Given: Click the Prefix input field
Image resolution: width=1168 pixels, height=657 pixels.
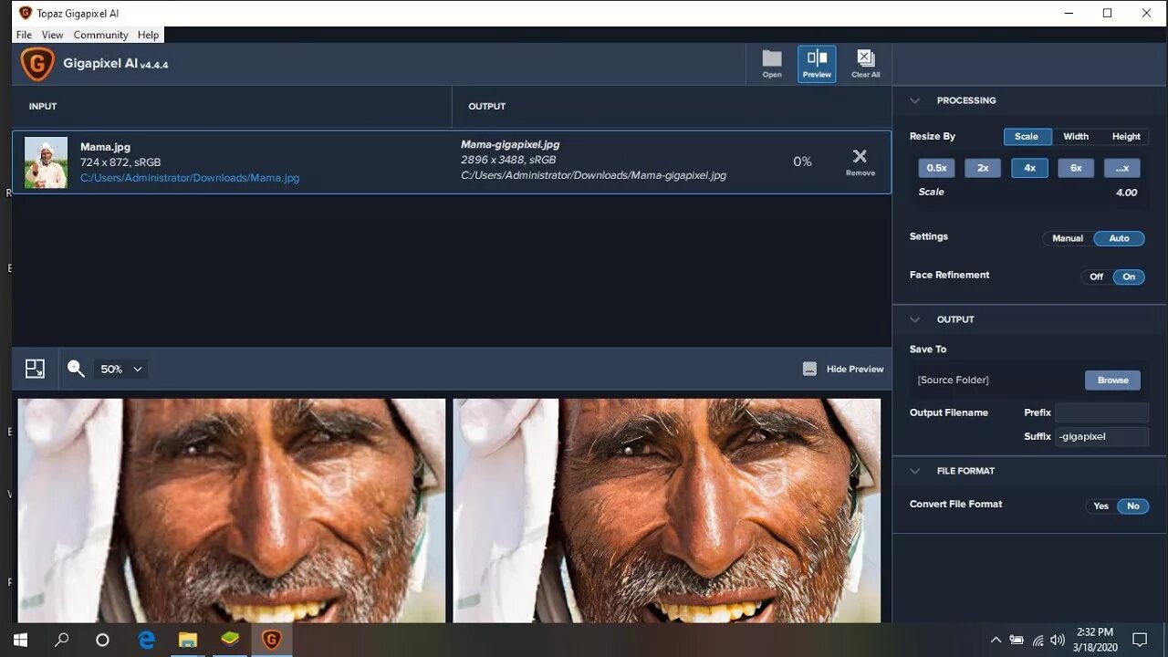Looking at the screenshot, I should [1101, 412].
